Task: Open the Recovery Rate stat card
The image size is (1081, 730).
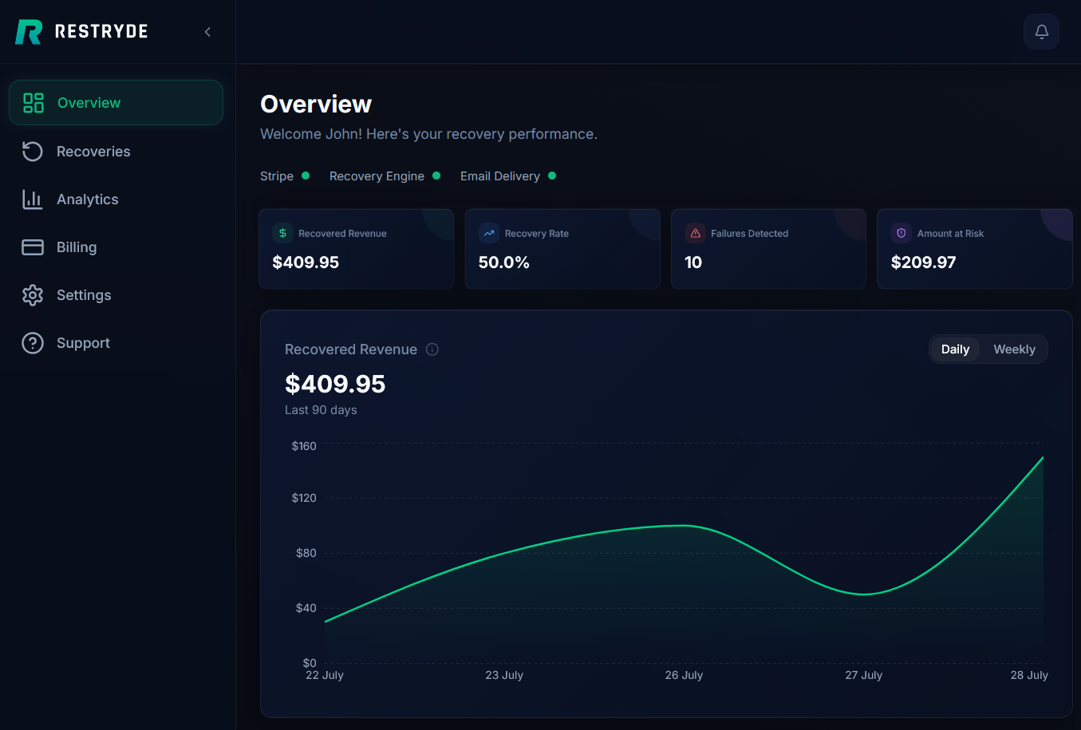Action: 562,249
